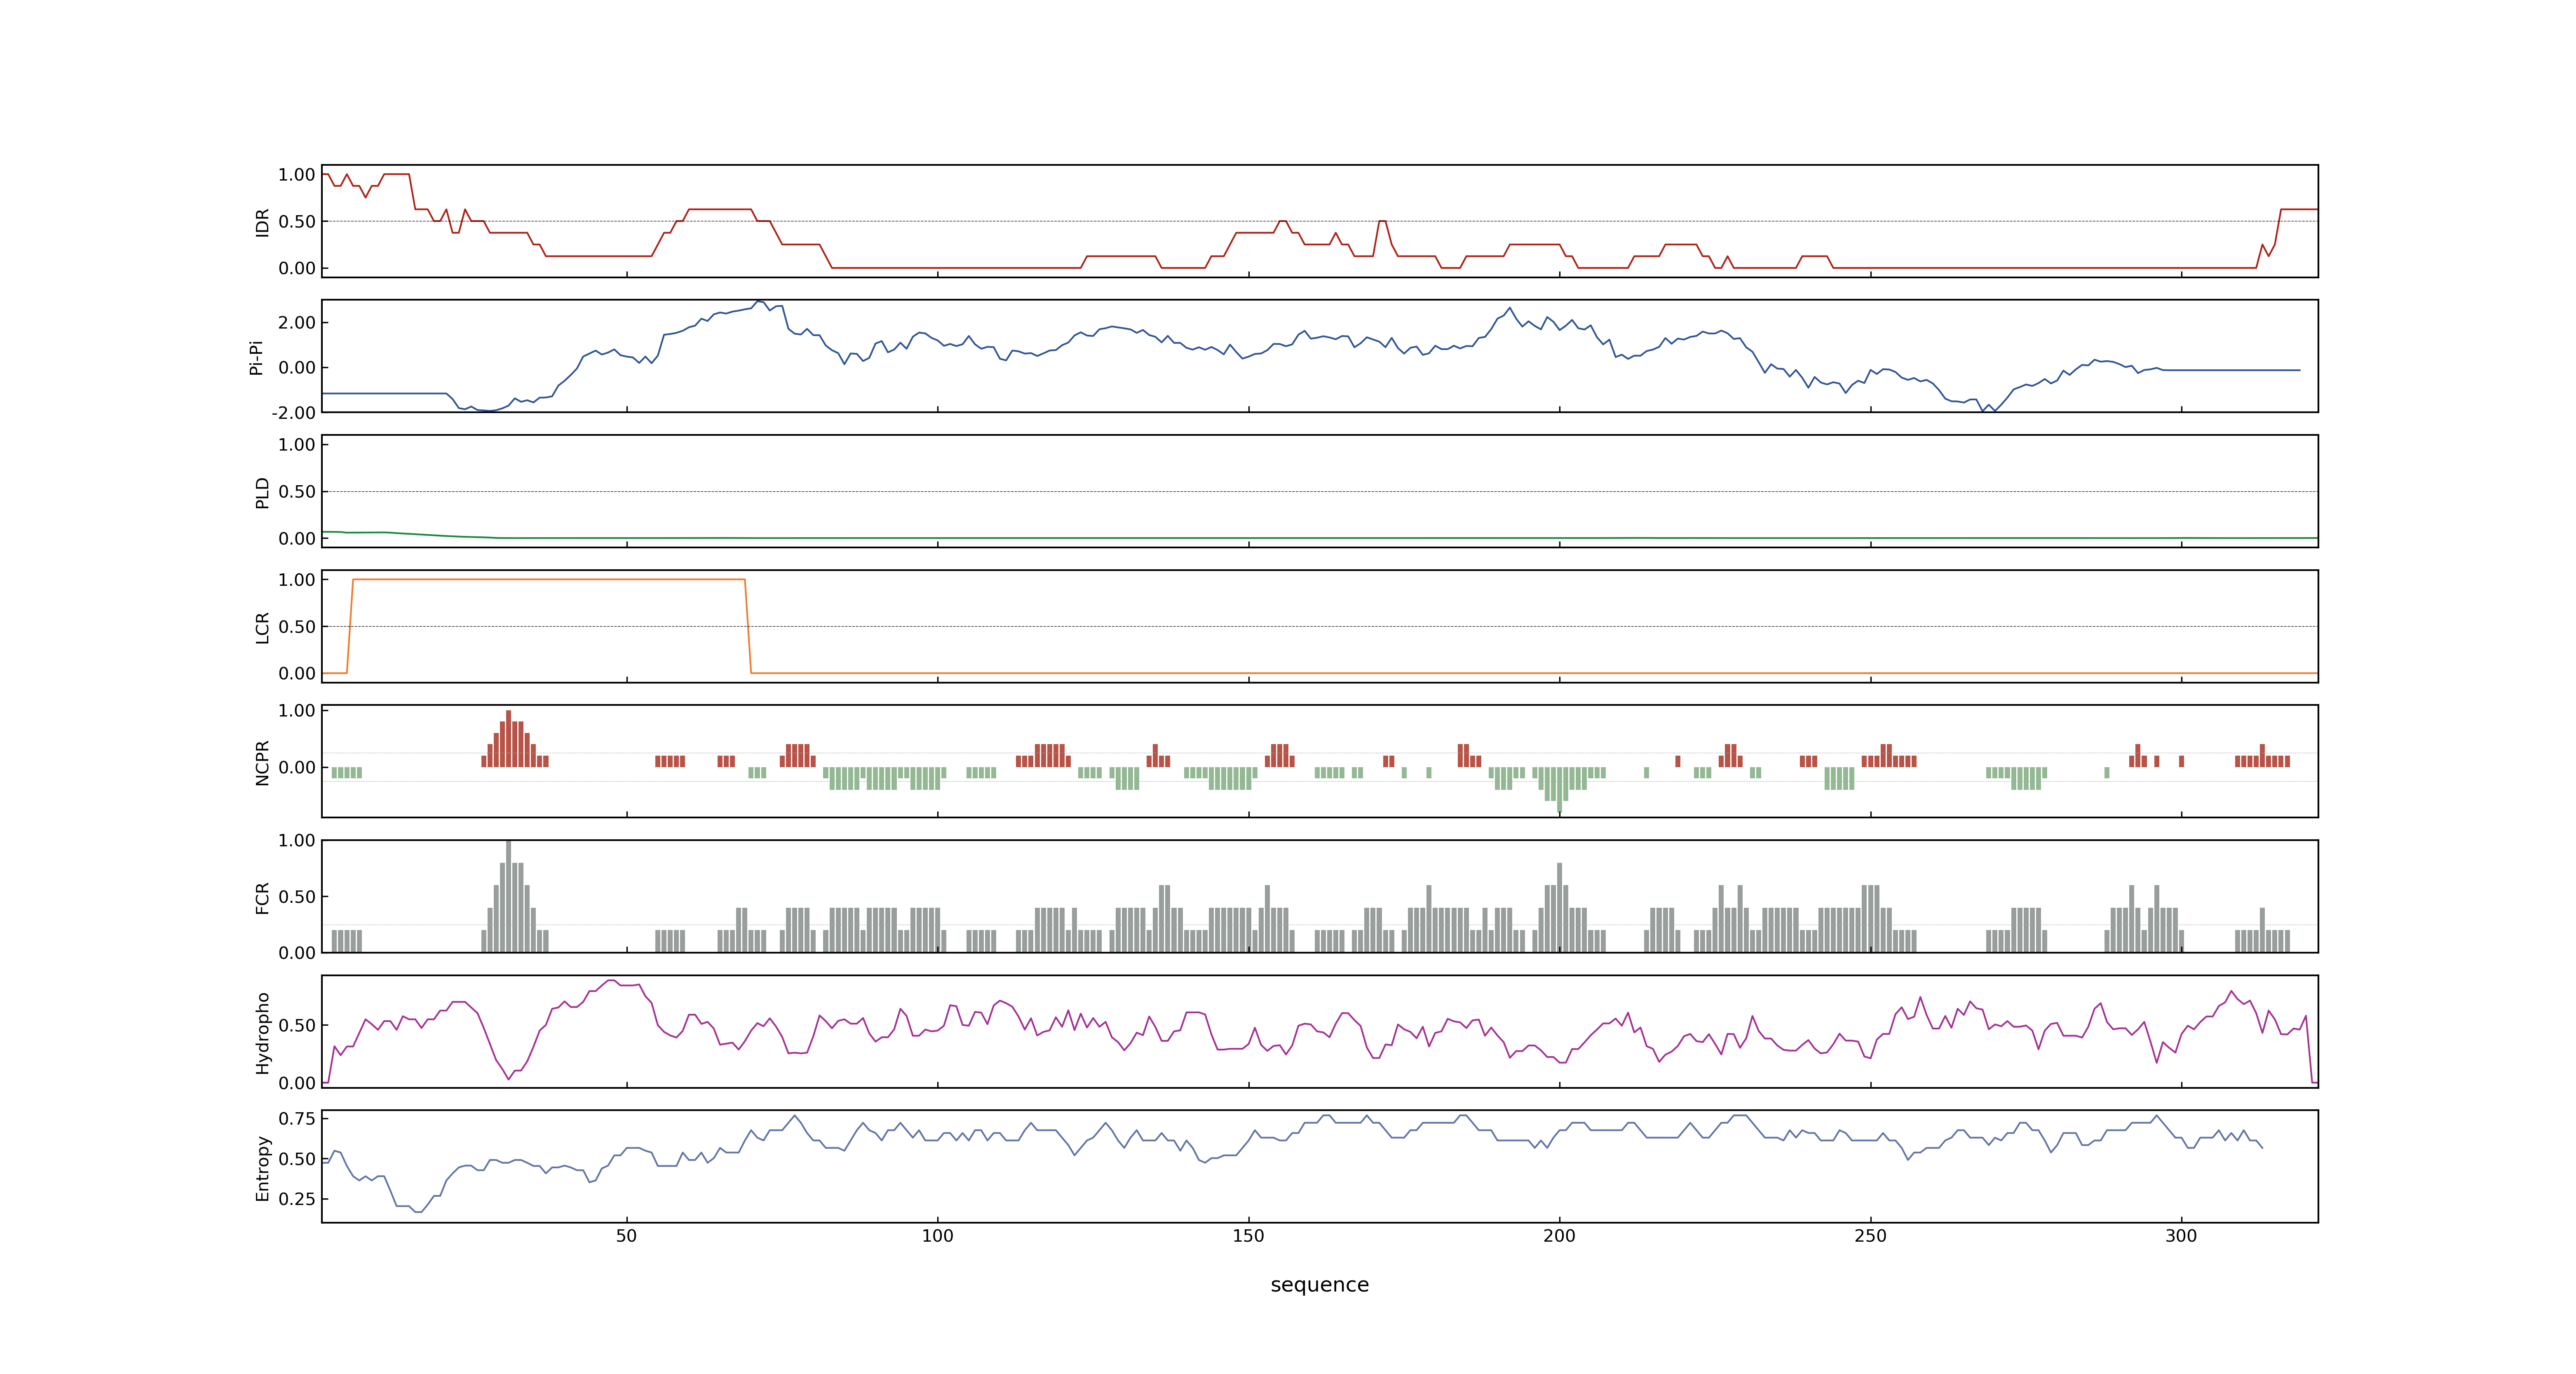Viewport: 2576px width, 1374px height.
Task: Select the 0.25 tick on Entropy axis
Action: 297,1198
